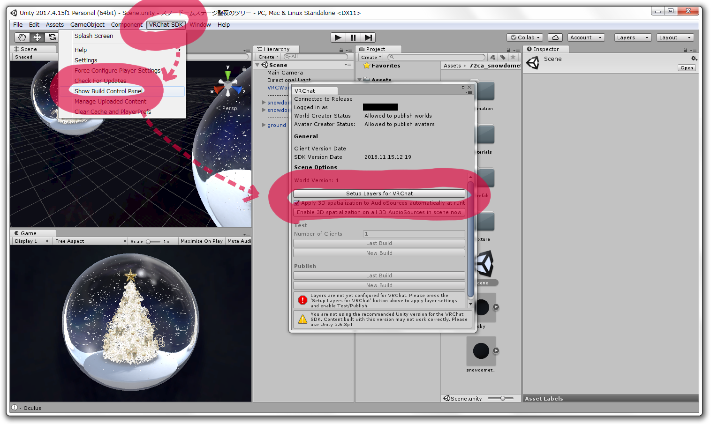Click the scene orientation gizmo

pyautogui.click(x=228, y=86)
